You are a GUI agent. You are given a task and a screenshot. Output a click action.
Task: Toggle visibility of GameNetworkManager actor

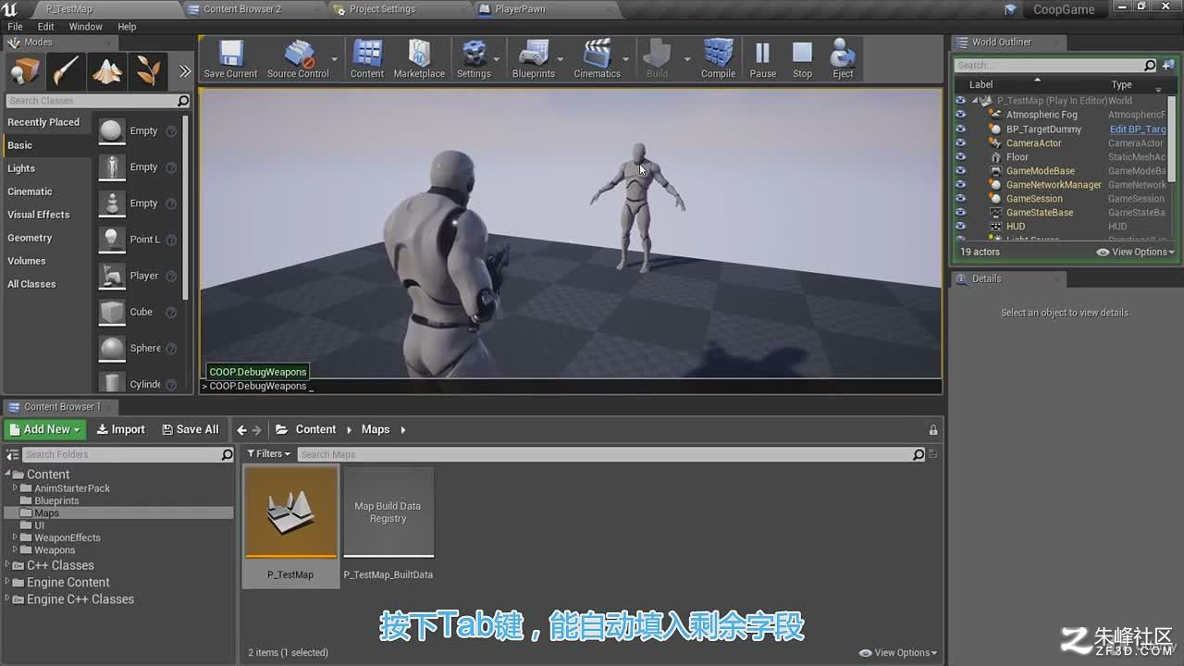click(x=960, y=185)
